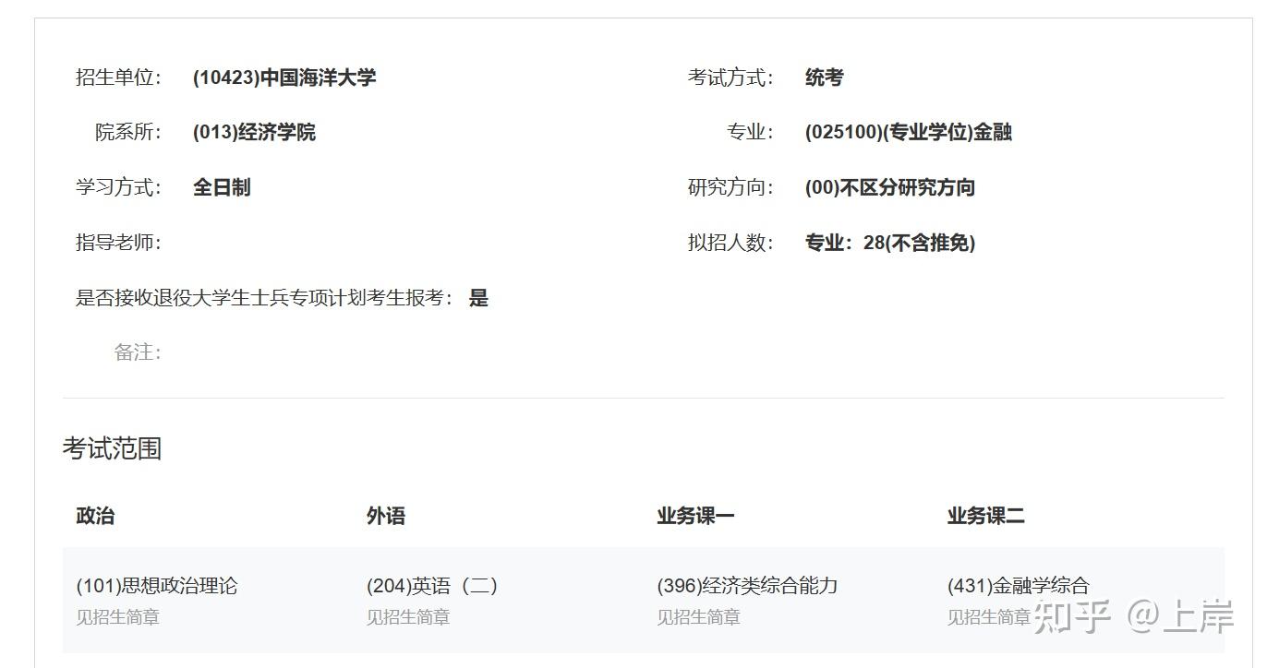Click 见招生简章 under (204)英语（二）
The image size is (1267, 668).
(408, 617)
